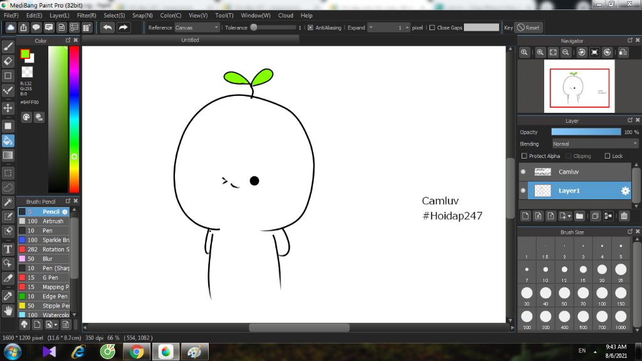Choose brush size 100 preset
The width and height of the screenshot is (642, 361).
[602, 295]
